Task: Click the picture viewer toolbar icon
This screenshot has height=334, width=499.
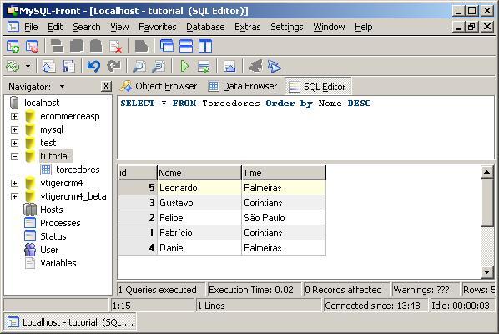Action: [229, 67]
